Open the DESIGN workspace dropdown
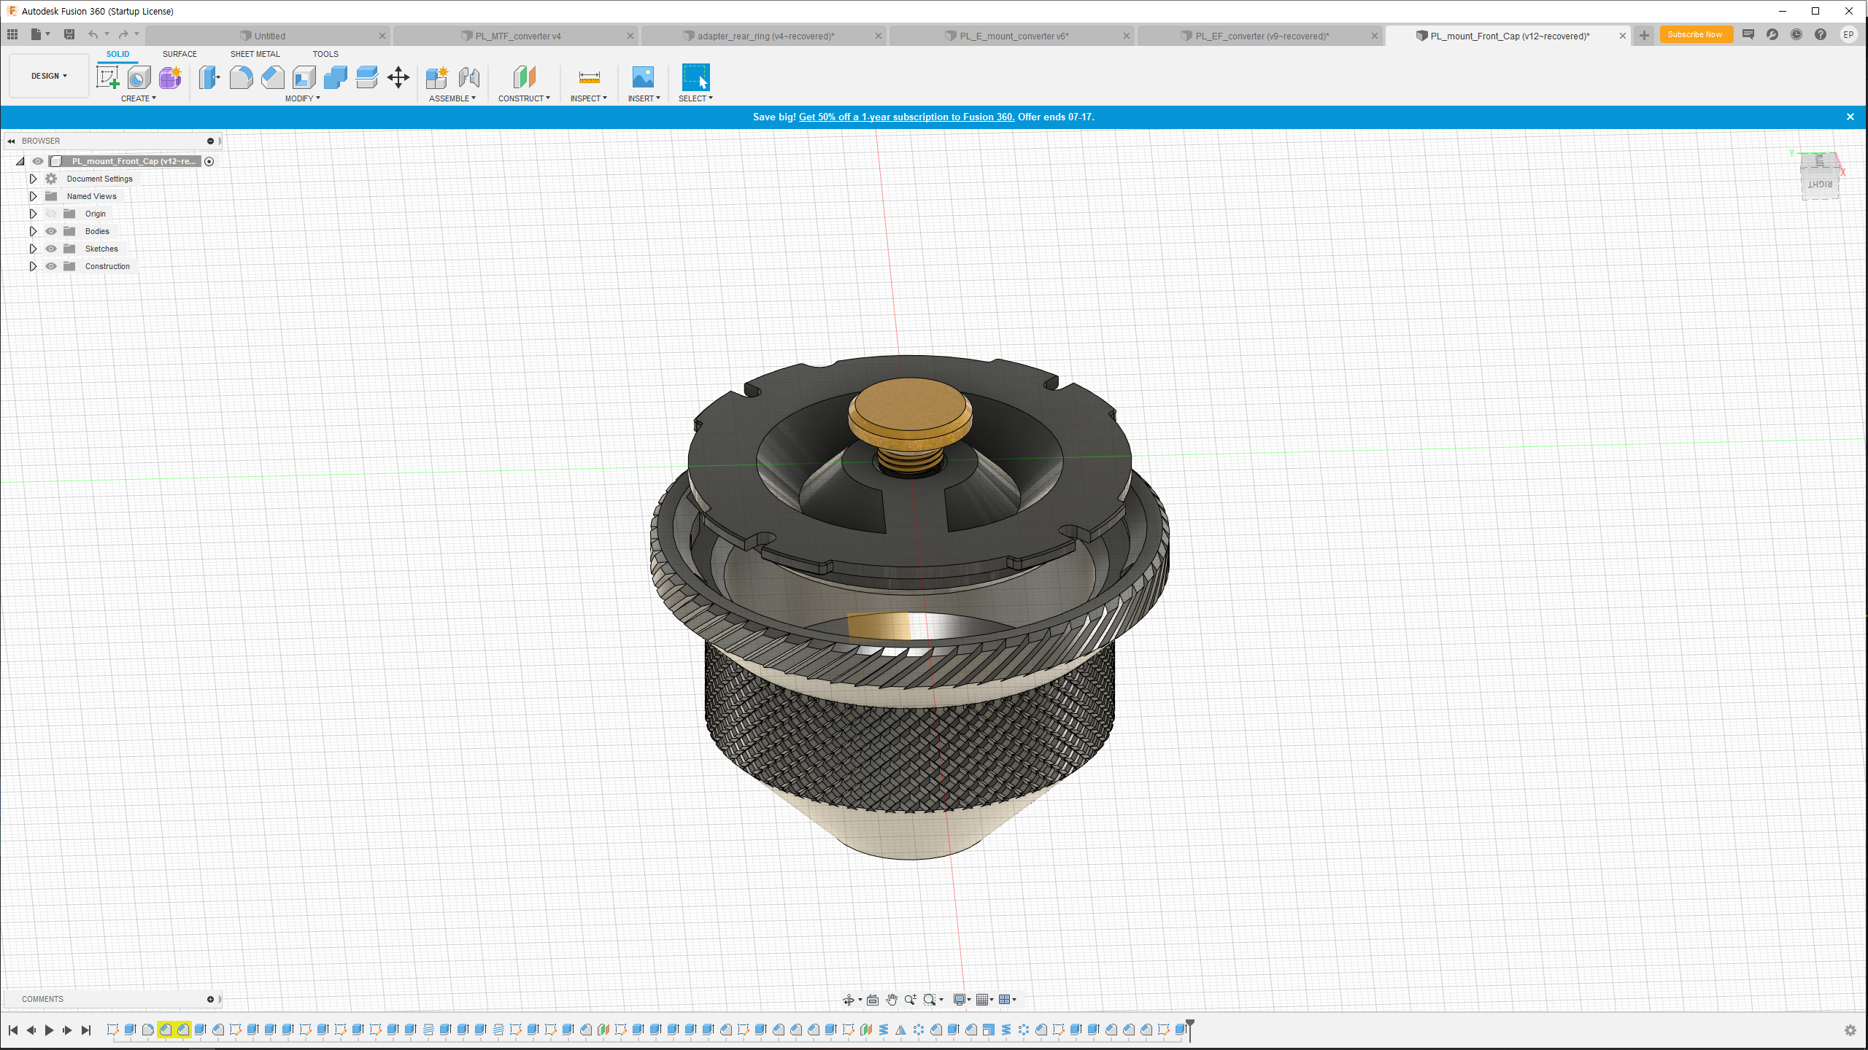1868x1050 pixels. pos(49,76)
